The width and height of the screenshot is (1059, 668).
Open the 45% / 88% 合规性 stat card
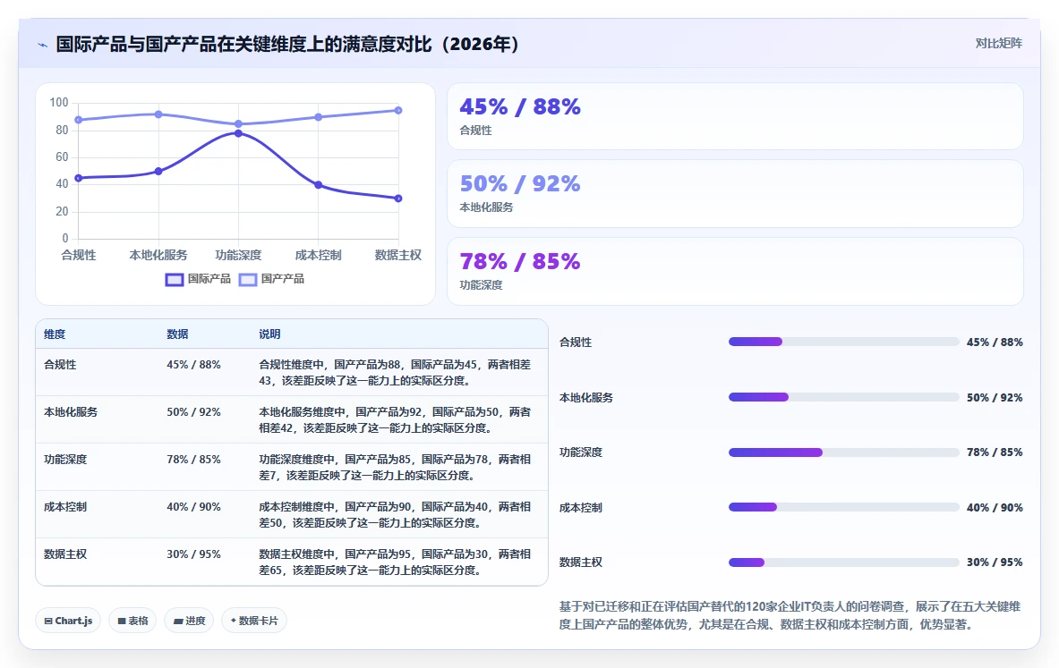point(735,116)
